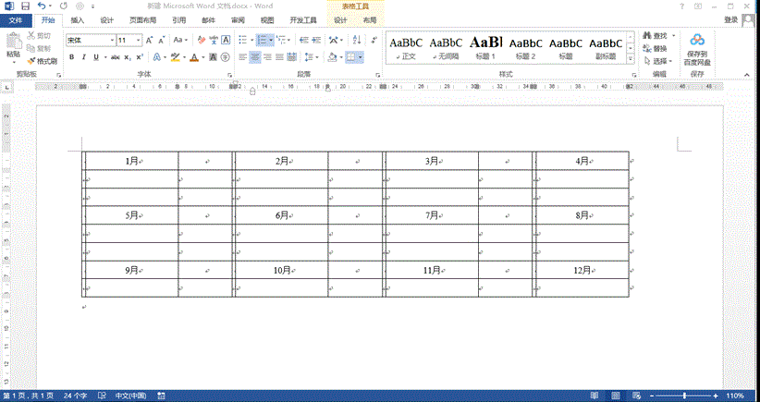This screenshot has height=402, width=760.
Task: Click the Increase Font Size icon
Action: pos(150,40)
